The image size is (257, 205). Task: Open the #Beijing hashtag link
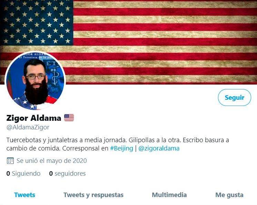click(x=121, y=148)
